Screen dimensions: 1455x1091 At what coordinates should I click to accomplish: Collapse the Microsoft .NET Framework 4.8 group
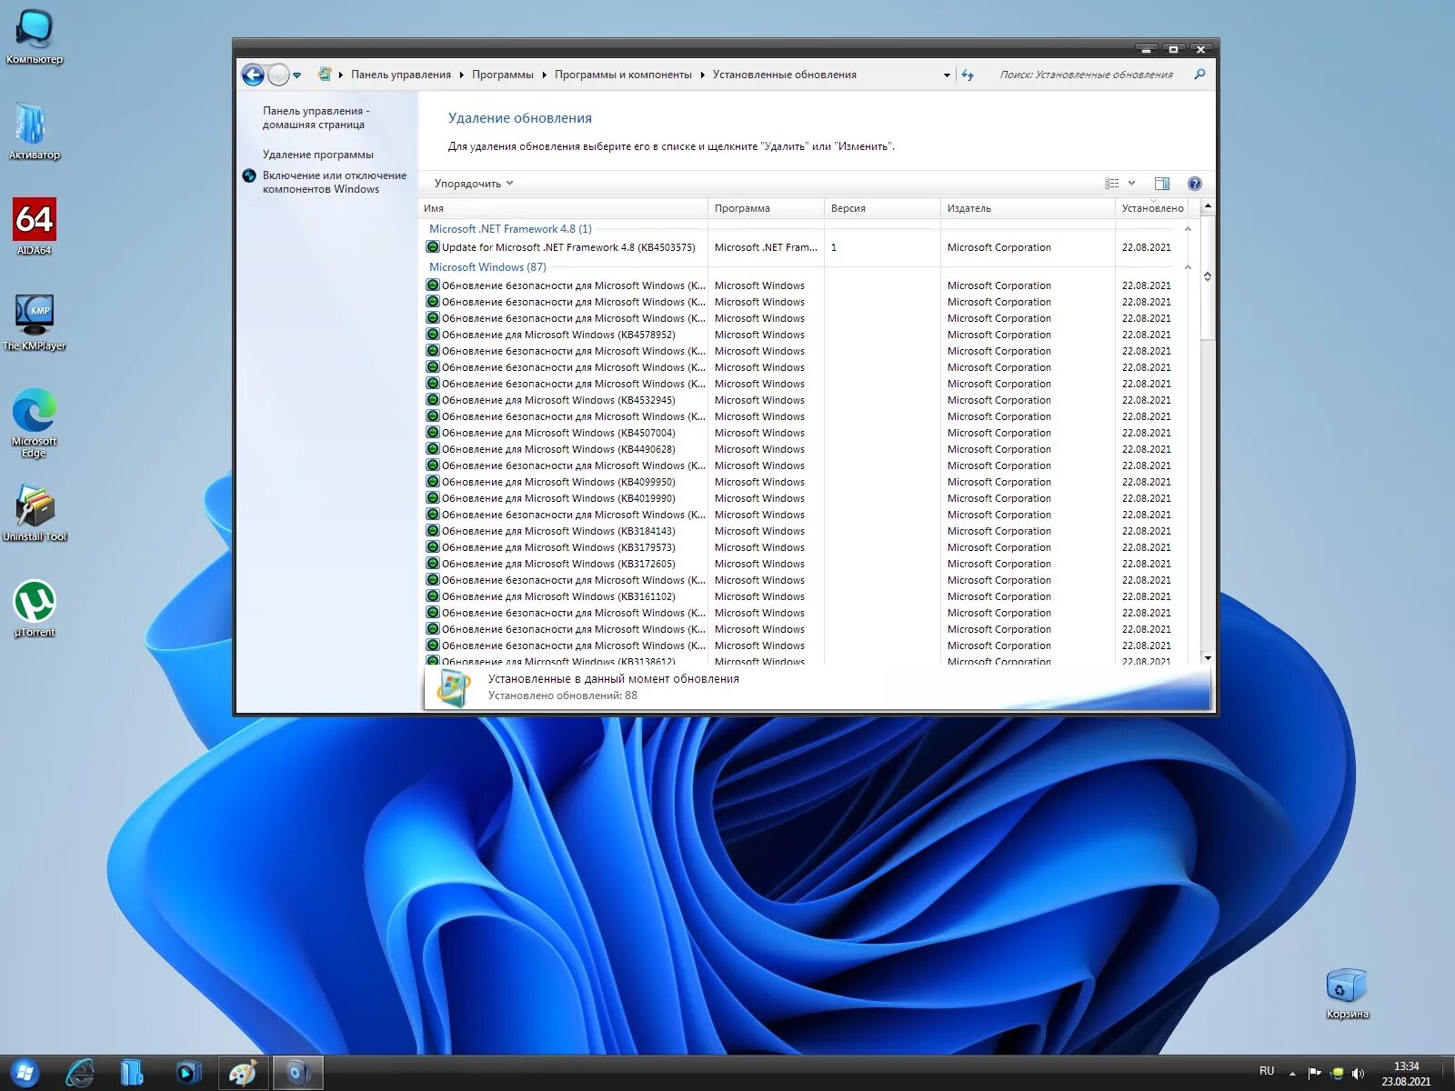click(x=1188, y=229)
